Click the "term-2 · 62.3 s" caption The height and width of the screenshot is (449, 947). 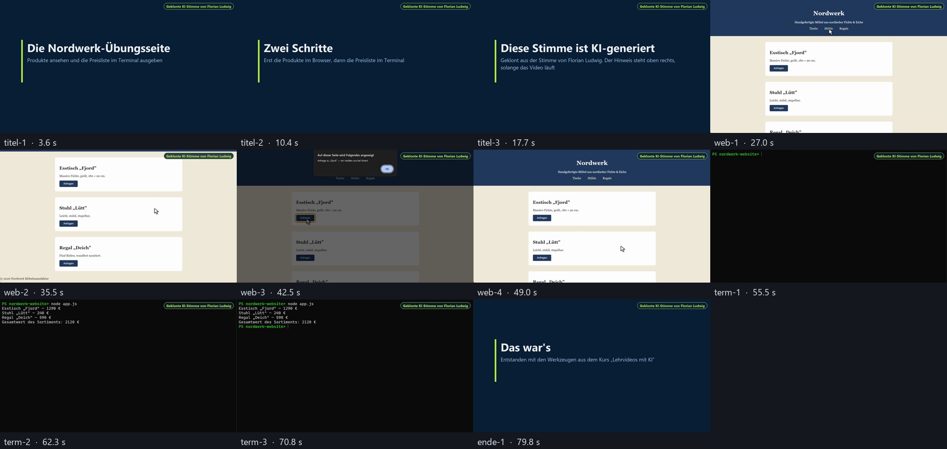click(35, 442)
